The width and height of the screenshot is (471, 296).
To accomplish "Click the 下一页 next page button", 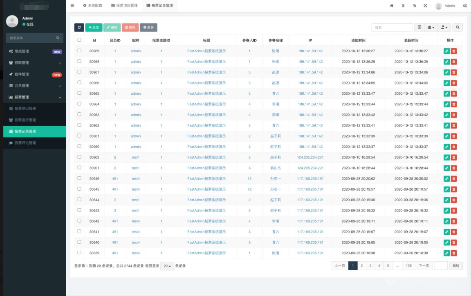I will [x=424, y=266].
